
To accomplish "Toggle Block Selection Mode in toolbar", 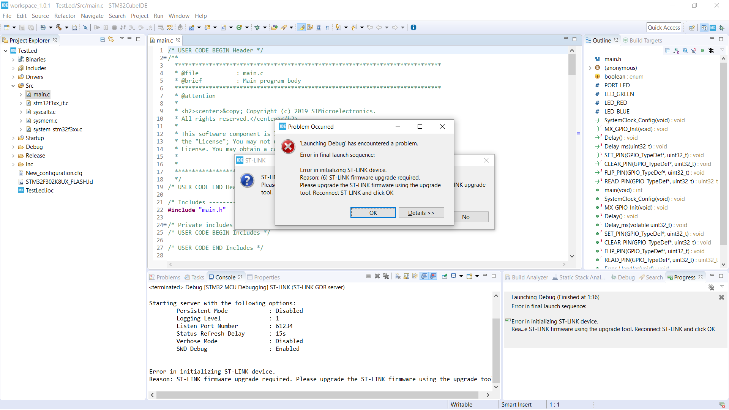I will click(x=319, y=27).
